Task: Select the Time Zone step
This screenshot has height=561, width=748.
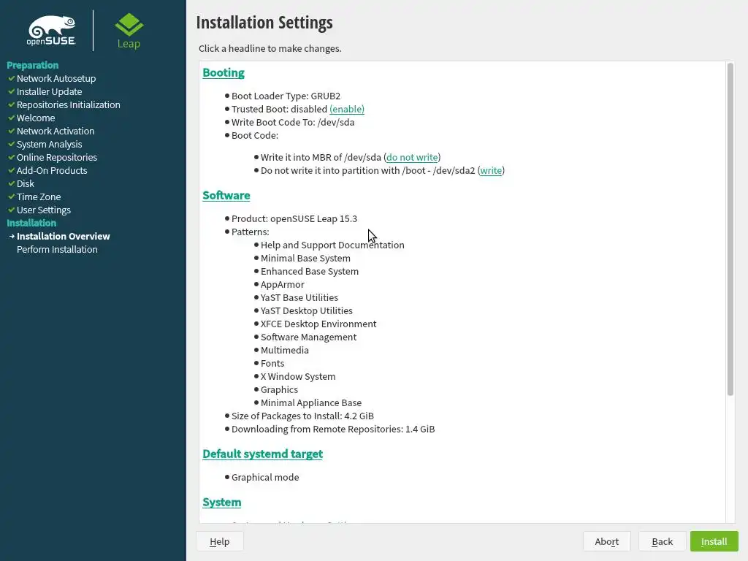Action: point(39,196)
